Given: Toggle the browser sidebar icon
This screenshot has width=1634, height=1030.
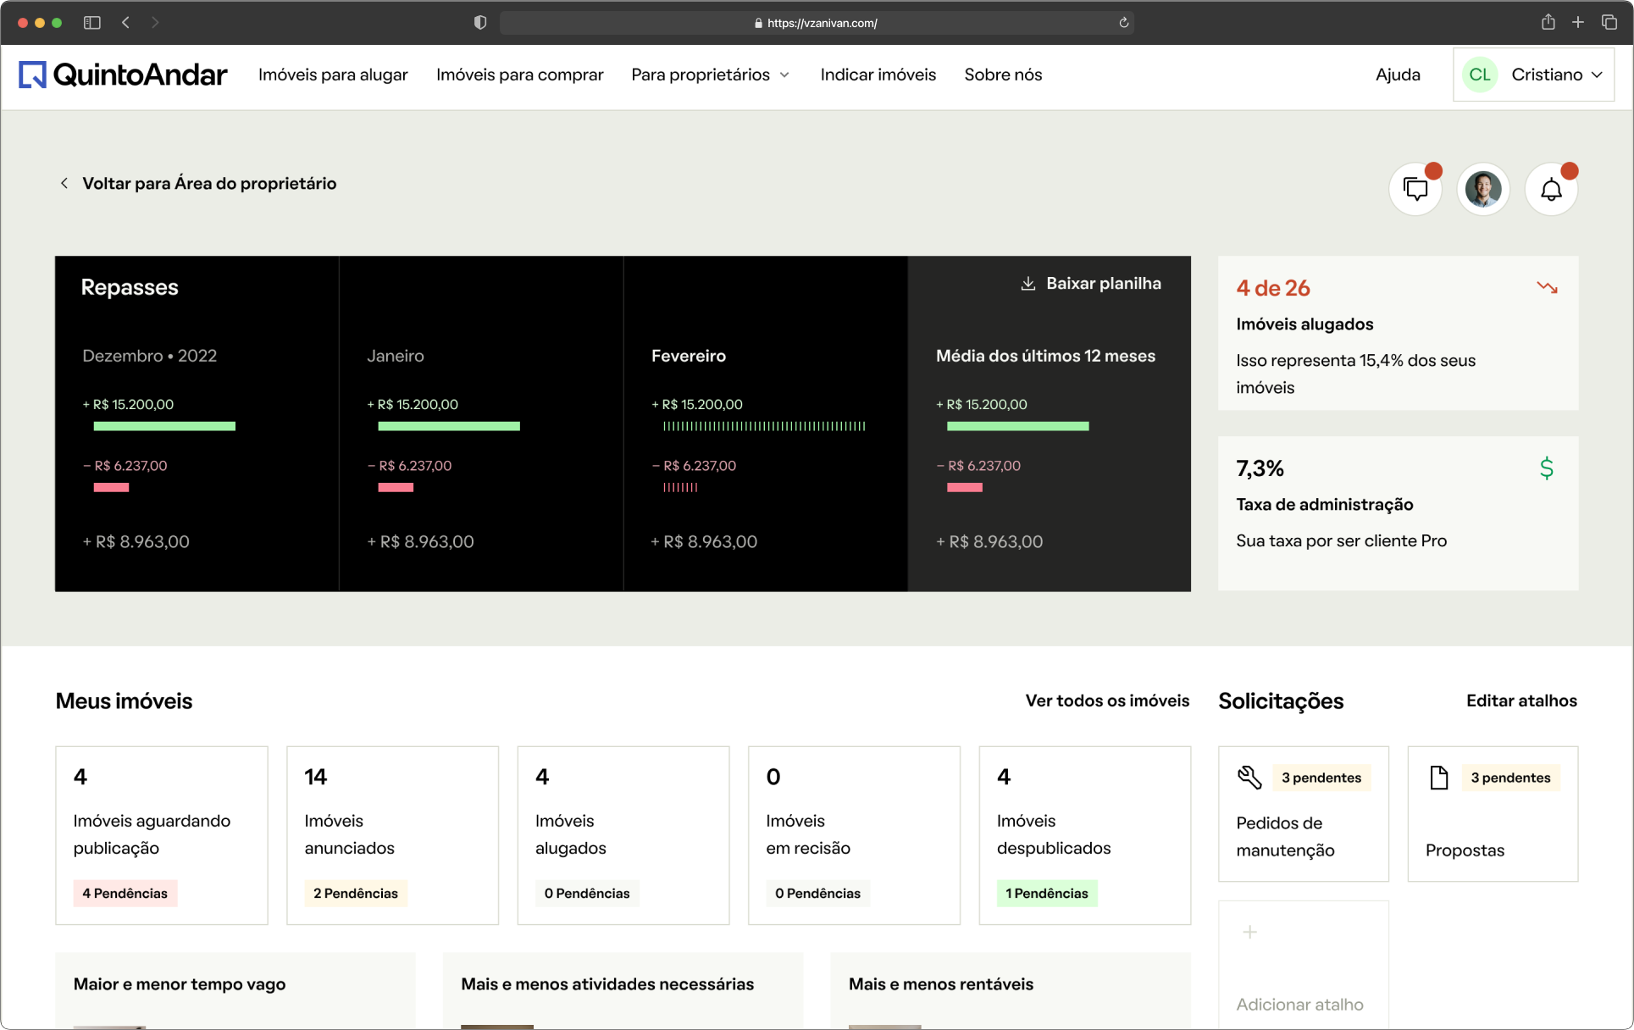Looking at the screenshot, I should [92, 23].
